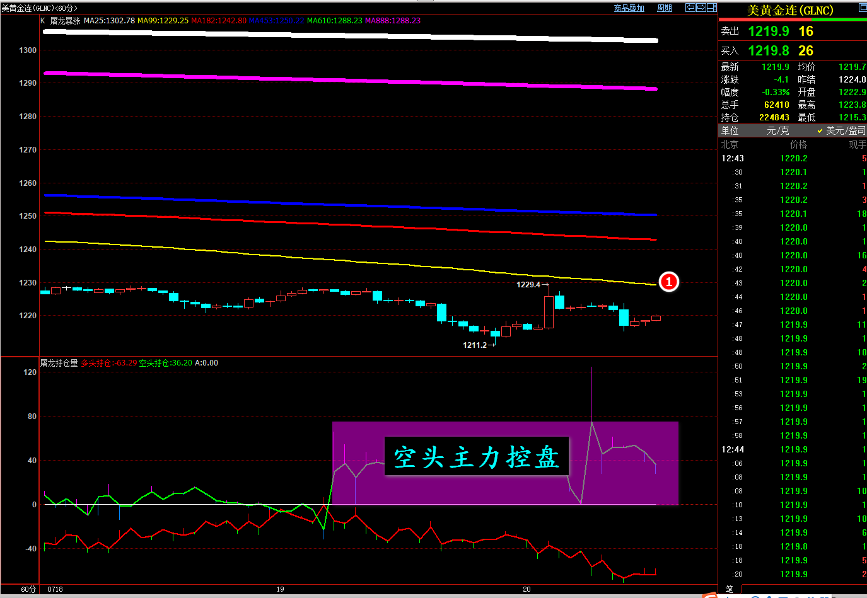The image size is (867, 598).
Task: Click the 美黄金连(GLNC)<60分> chart title
Action: click(x=39, y=8)
